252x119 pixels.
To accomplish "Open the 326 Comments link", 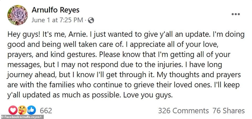I will [183, 110].
